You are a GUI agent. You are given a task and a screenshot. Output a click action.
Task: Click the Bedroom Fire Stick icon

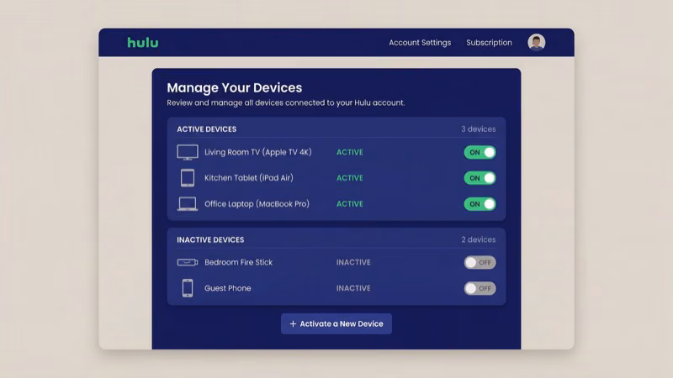point(188,262)
